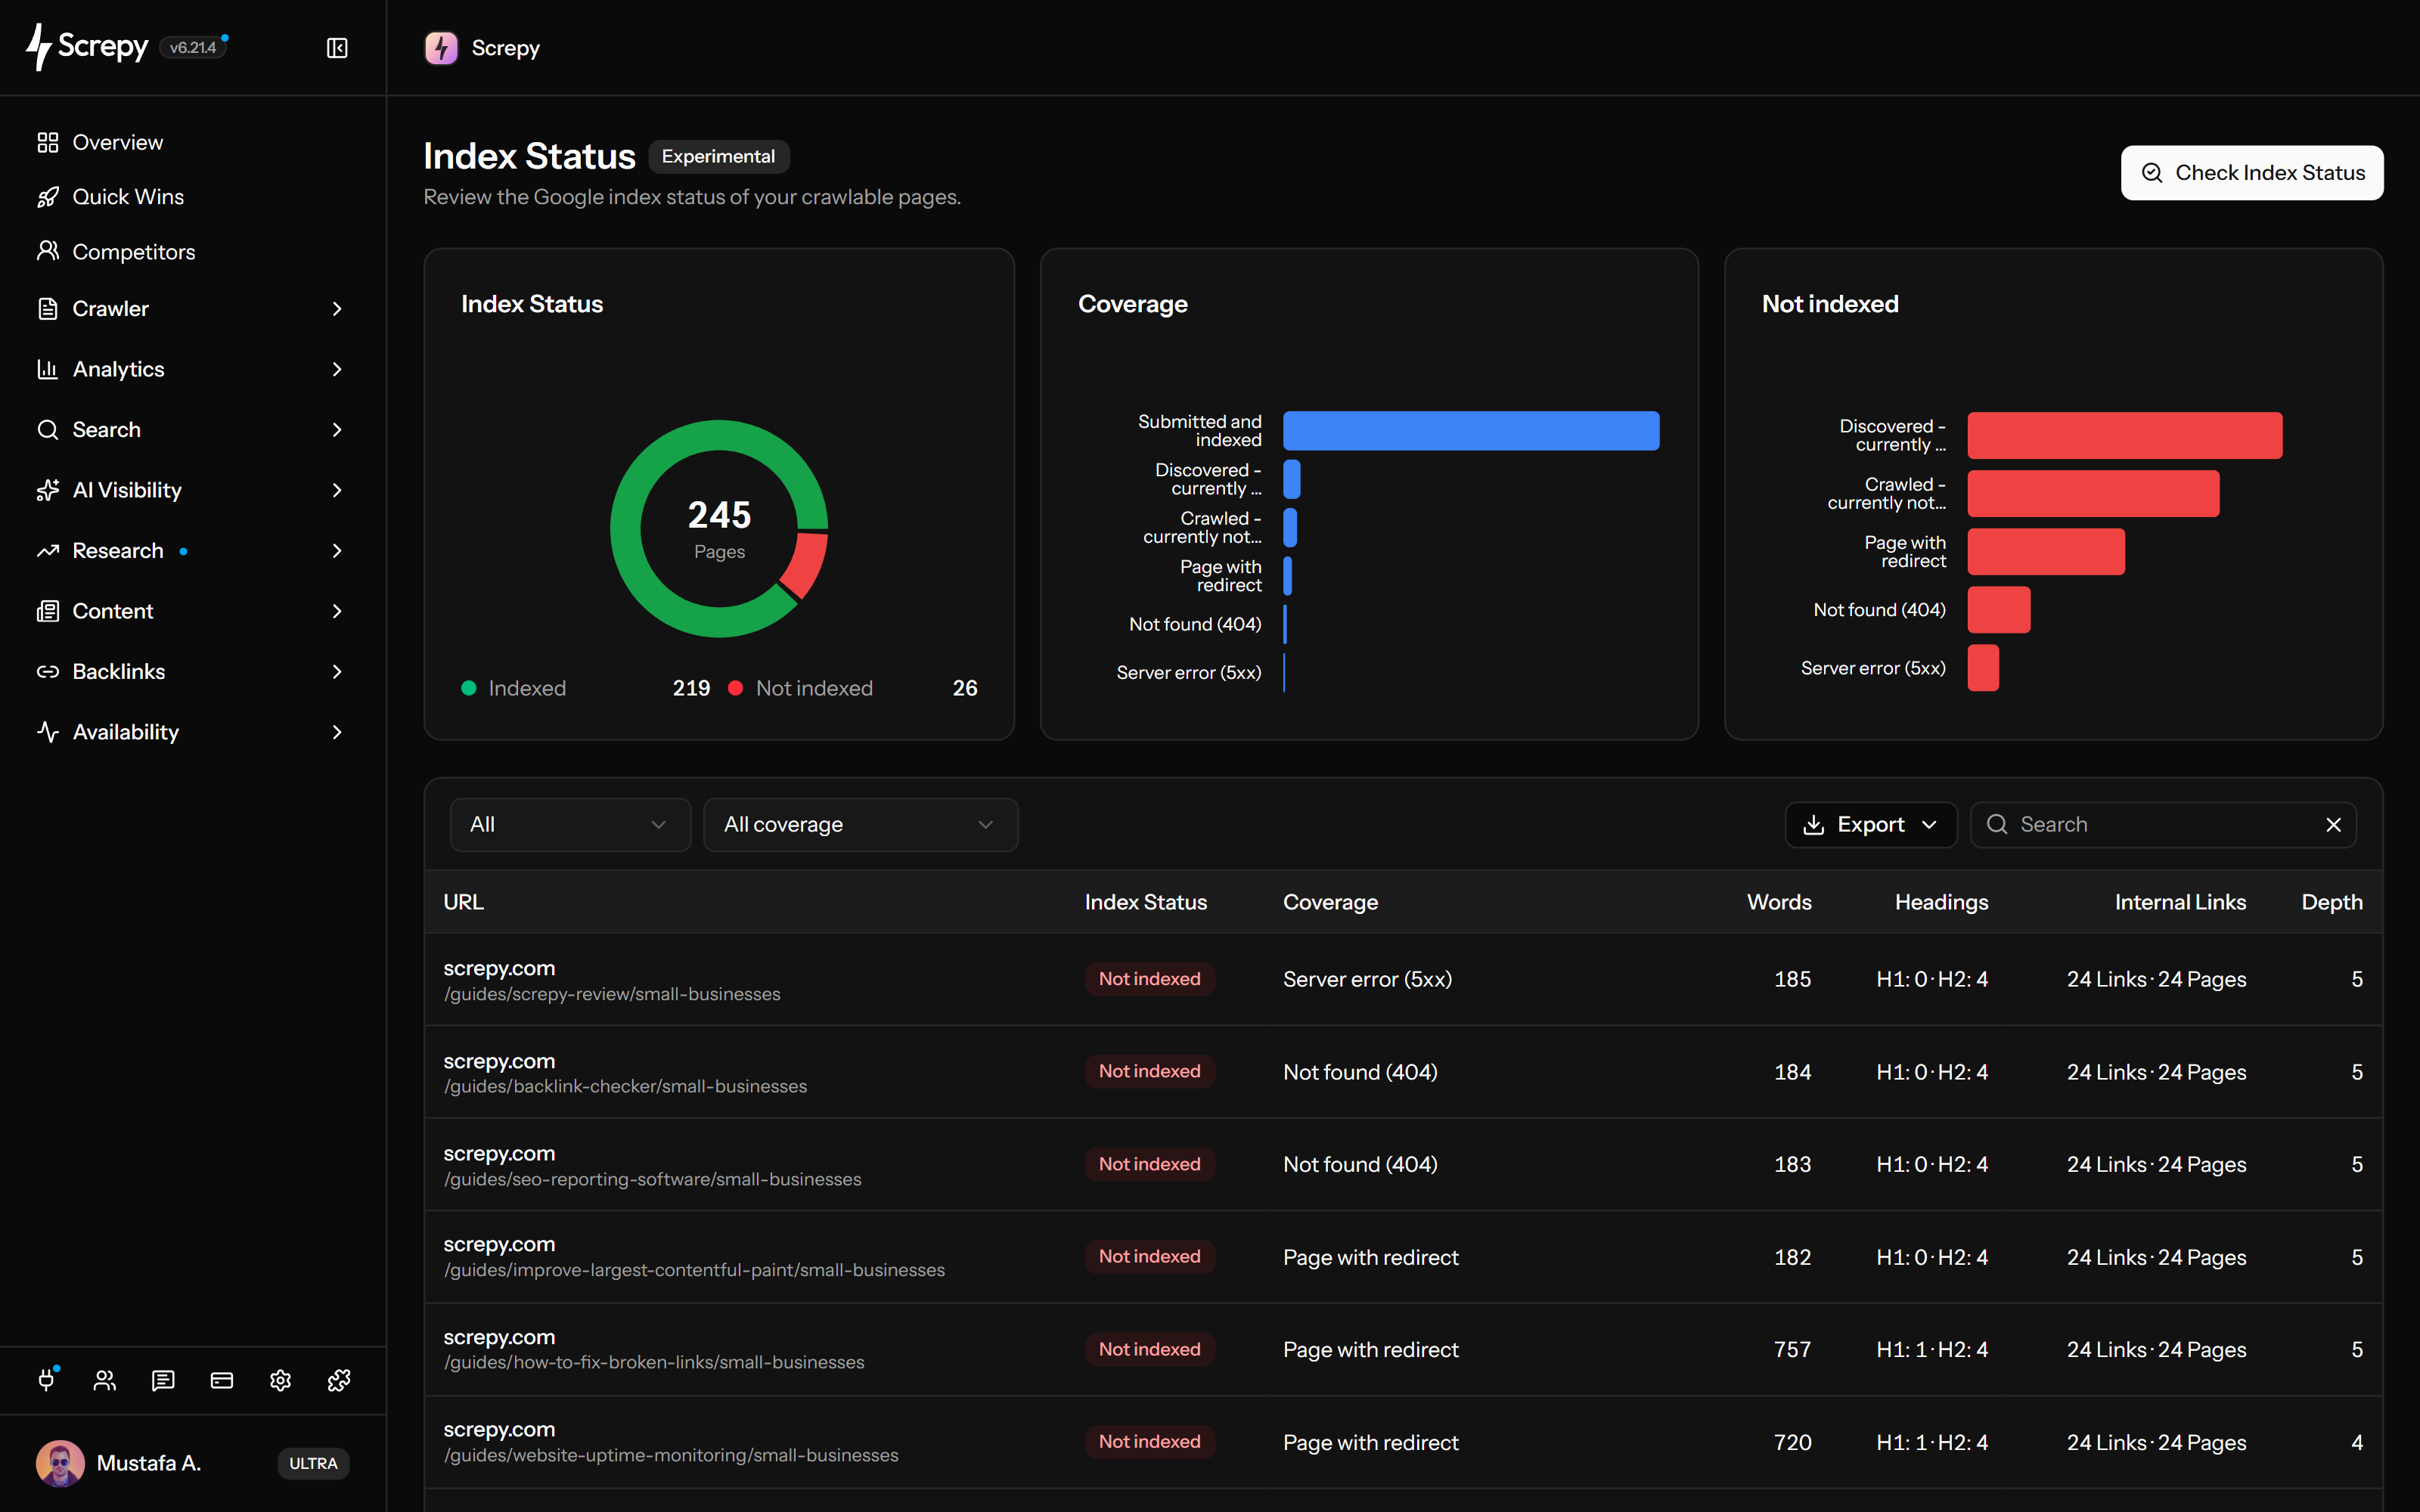The image size is (2420, 1512).
Task: Open the backlink-checker small-businesses URL row
Action: (1403, 1072)
